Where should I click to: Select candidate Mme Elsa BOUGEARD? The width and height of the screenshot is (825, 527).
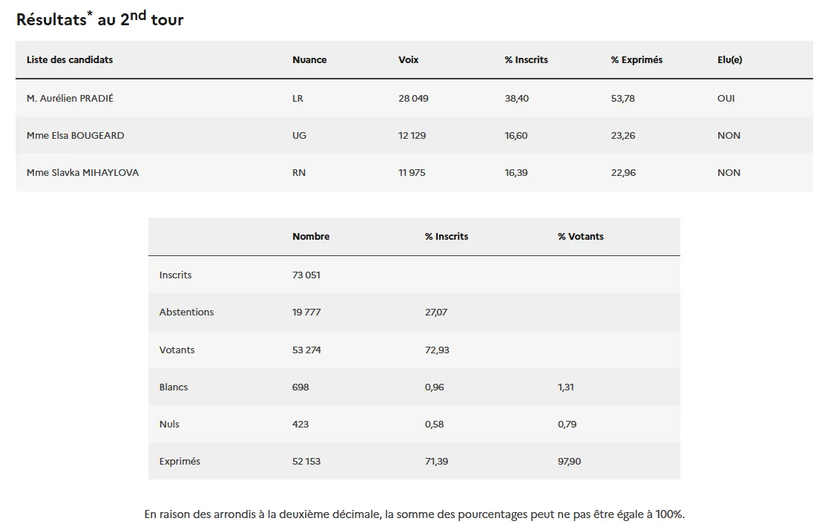click(75, 136)
